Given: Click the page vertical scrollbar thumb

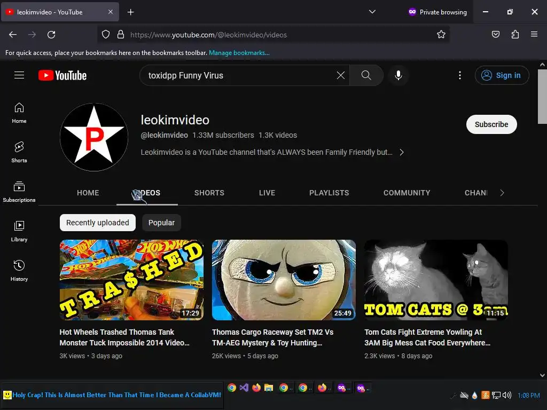Looking at the screenshot, I should tap(542, 96).
